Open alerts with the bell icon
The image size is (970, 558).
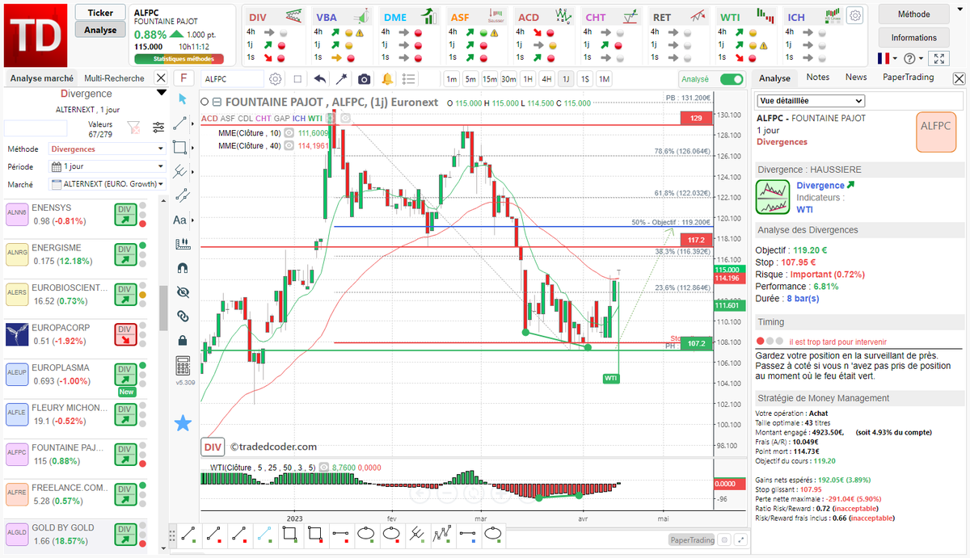click(x=387, y=79)
